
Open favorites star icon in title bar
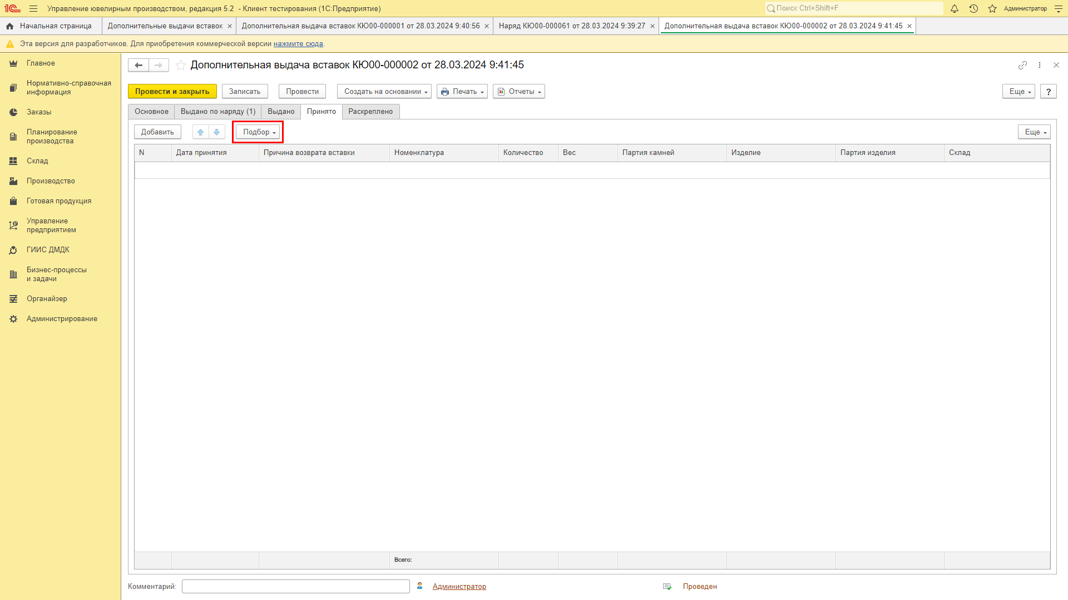(x=992, y=8)
